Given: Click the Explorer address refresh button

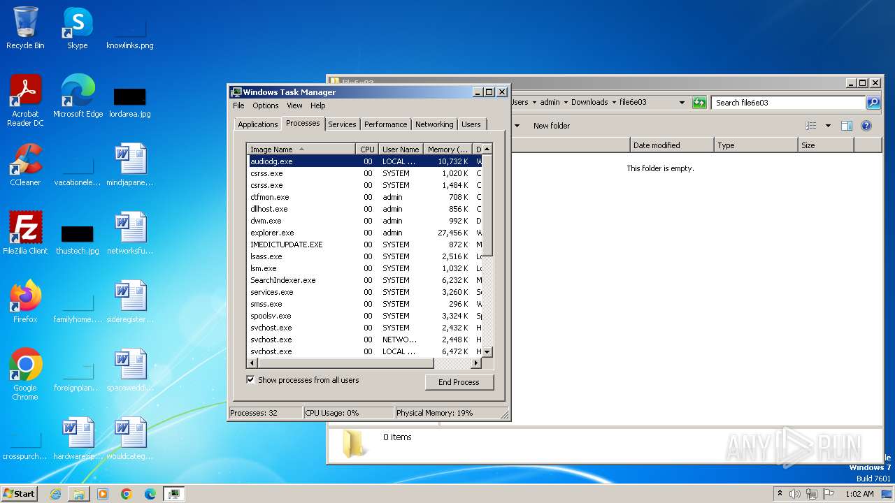Looking at the screenshot, I should point(699,103).
